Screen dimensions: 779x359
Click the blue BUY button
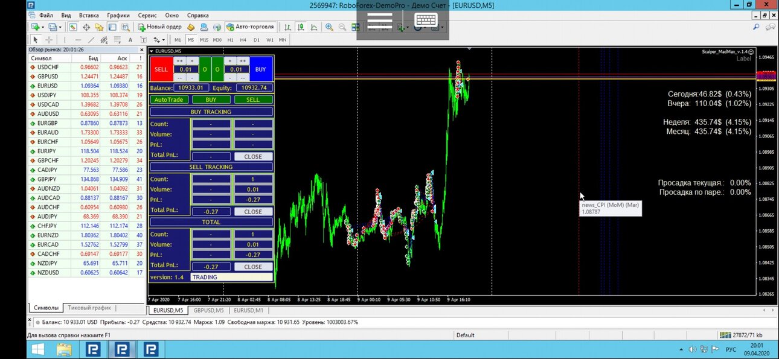click(261, 69)
